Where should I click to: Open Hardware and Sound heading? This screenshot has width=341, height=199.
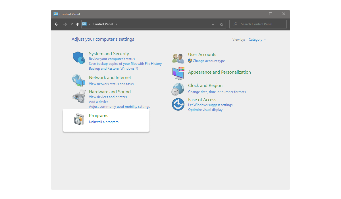[110, 92]
